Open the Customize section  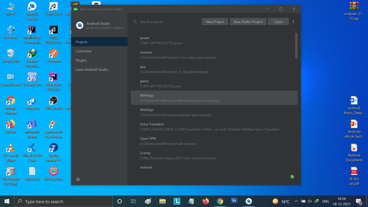point(99,51)
